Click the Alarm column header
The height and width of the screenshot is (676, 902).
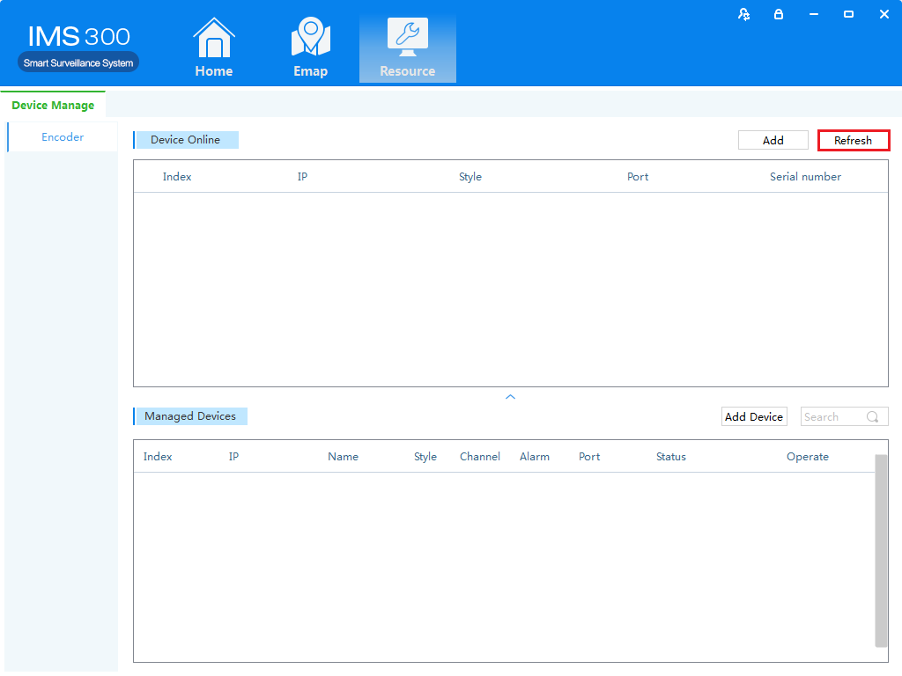534,457
